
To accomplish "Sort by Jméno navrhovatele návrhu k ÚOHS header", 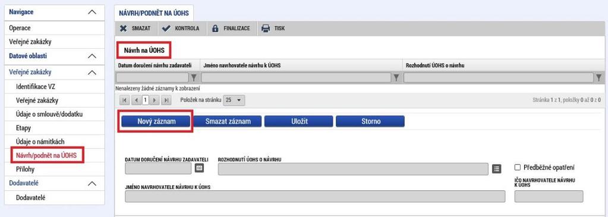I will pyautogui.click(x=242, y=65).
